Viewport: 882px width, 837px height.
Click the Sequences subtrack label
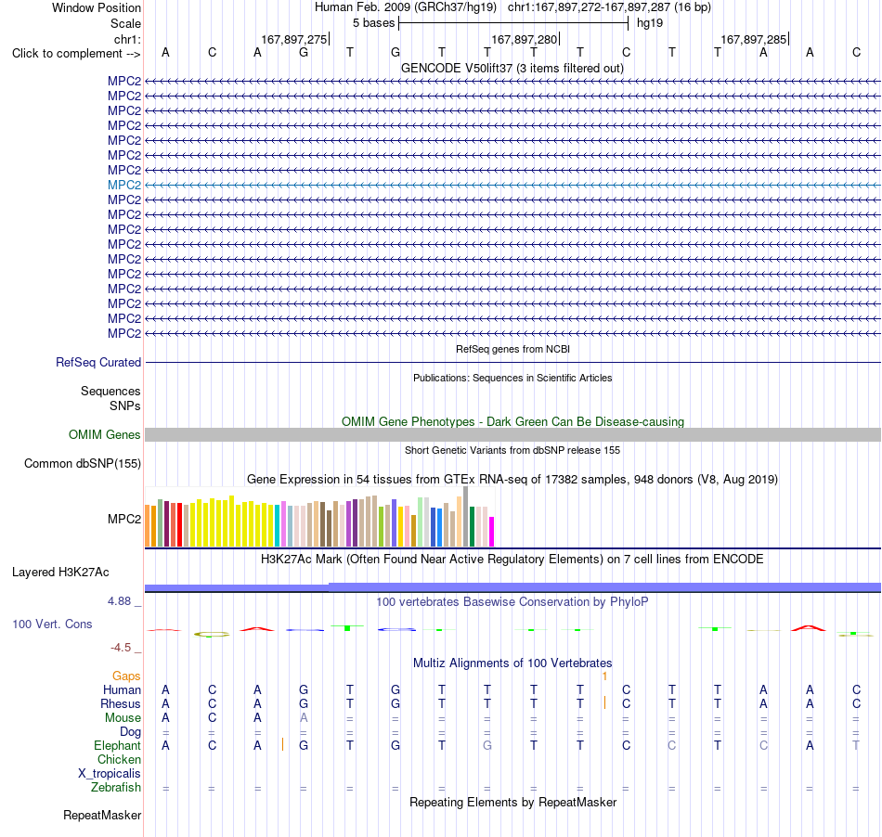(x=110, y=392)
